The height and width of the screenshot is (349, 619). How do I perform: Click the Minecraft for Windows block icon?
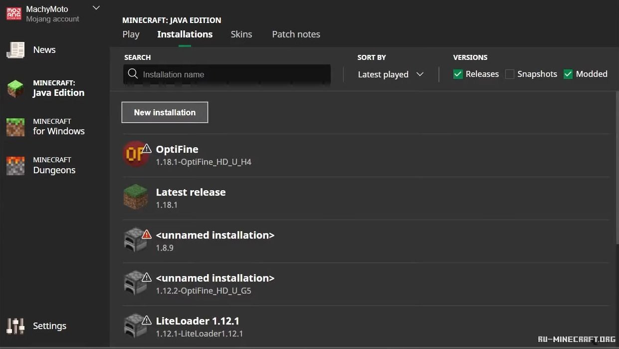15,127
